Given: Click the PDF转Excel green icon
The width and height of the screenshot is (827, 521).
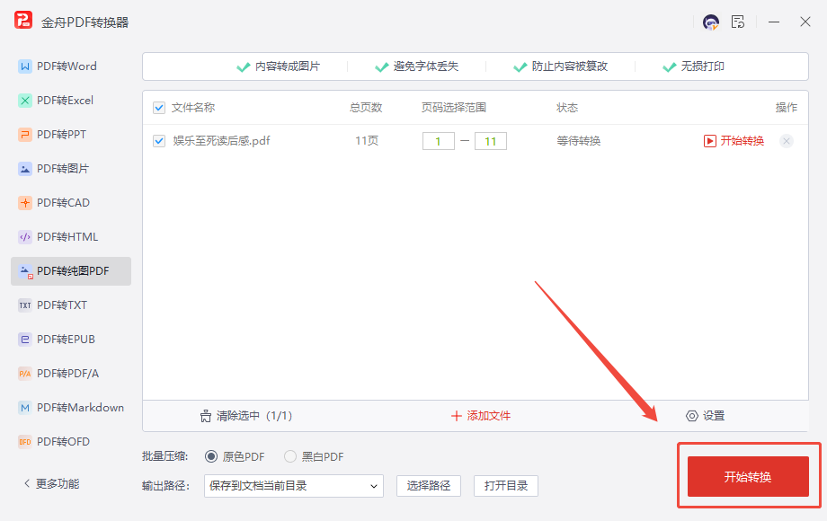Looking at the screenshot, I should pos(25,101).
